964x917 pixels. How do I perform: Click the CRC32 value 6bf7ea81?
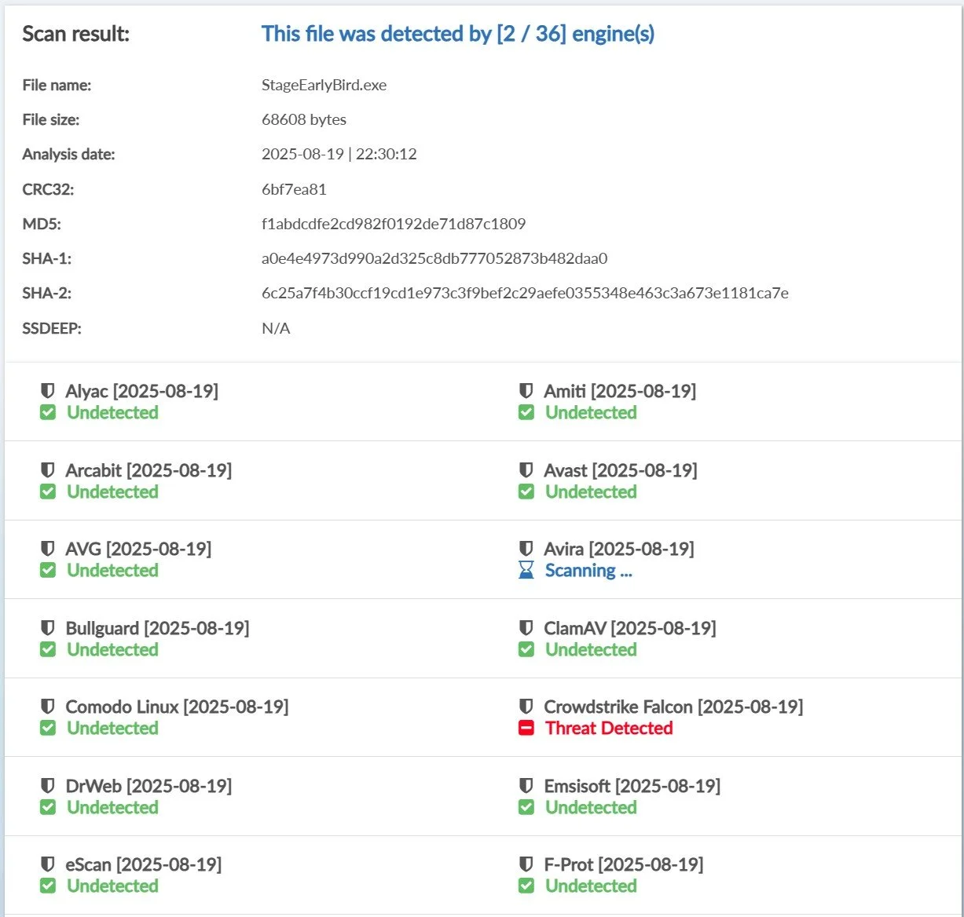click(294, 189)
